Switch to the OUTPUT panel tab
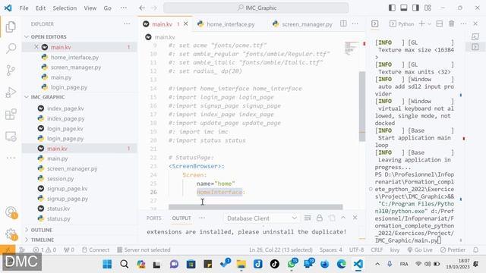This screenshot has height=273, width=486. [181, 218]
